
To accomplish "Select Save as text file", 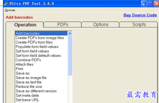I will tap(41, 82).
